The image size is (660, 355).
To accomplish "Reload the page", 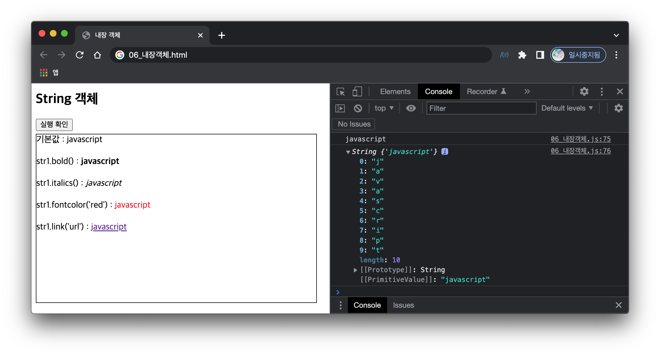I will click(x=79, y=55).
